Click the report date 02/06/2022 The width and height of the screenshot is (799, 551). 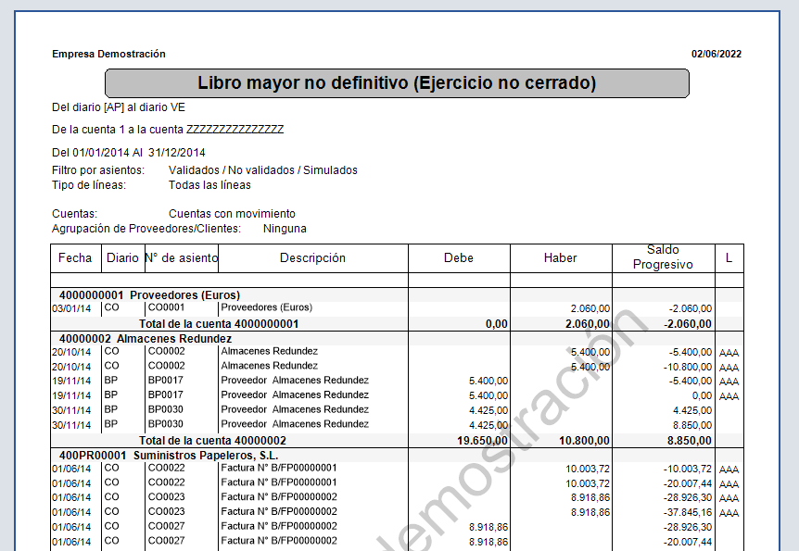[716, 54]
